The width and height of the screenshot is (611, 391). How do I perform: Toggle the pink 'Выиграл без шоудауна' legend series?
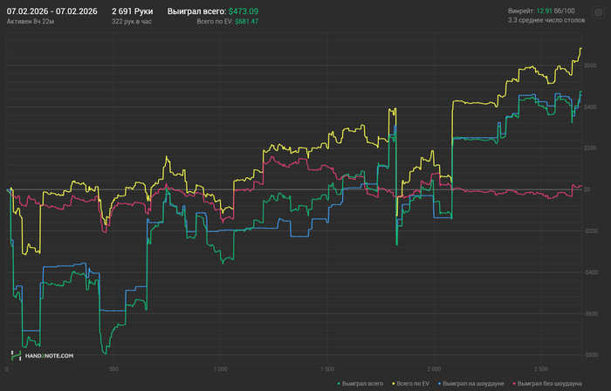click(547, 384)
